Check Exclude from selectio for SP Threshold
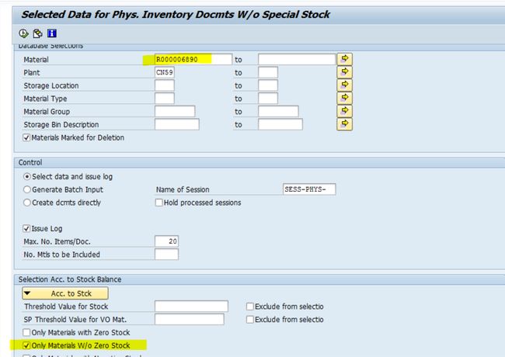 tap(250, 320)
